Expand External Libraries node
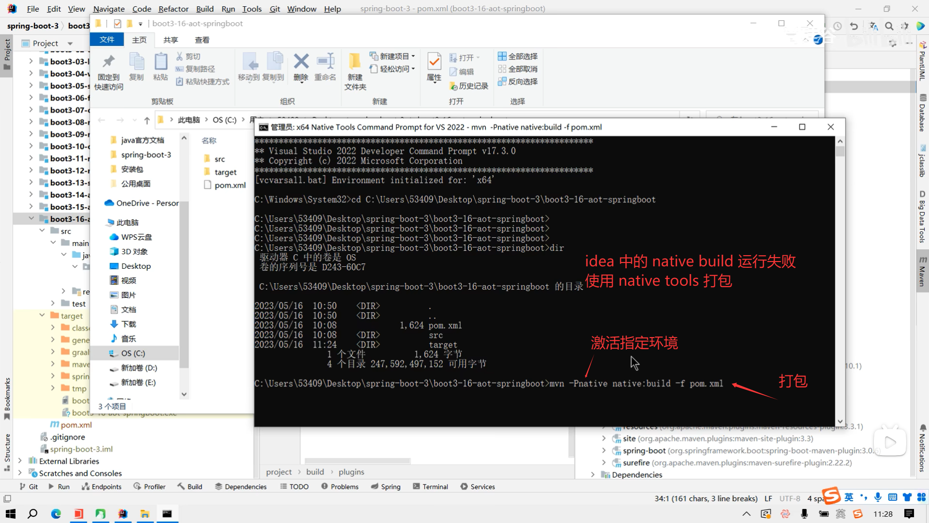 point(20,461)
